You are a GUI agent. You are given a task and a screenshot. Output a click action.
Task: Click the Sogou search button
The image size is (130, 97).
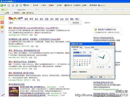tap(76, 23)
